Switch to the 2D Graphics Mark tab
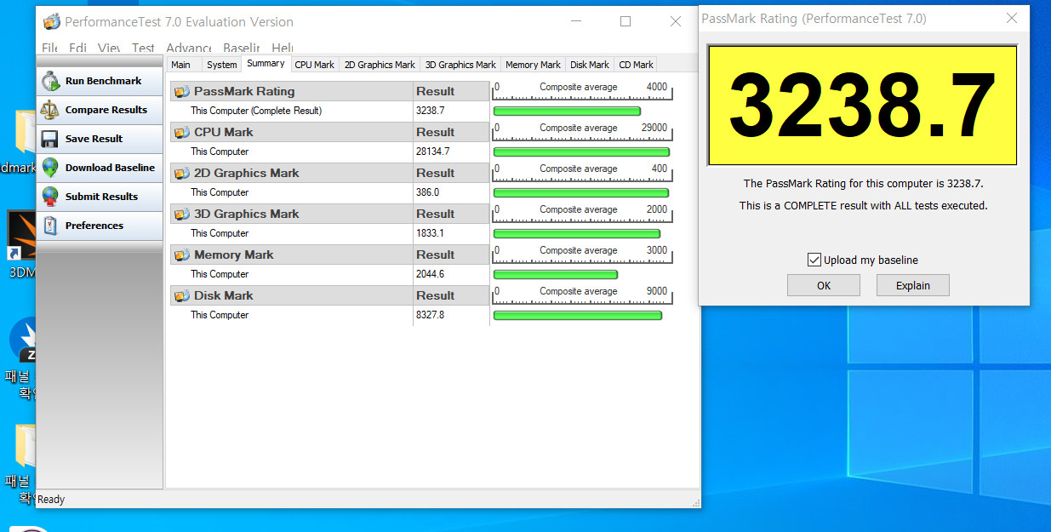Viewport: 1051px width, 532px height. (x=380, y=65)
